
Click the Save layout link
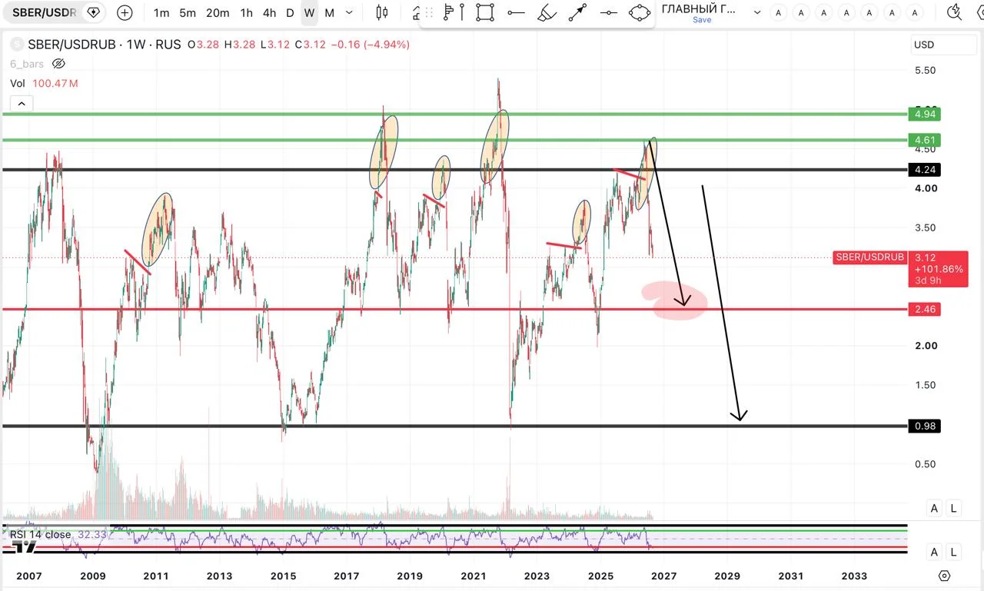(x=702, y=20)
